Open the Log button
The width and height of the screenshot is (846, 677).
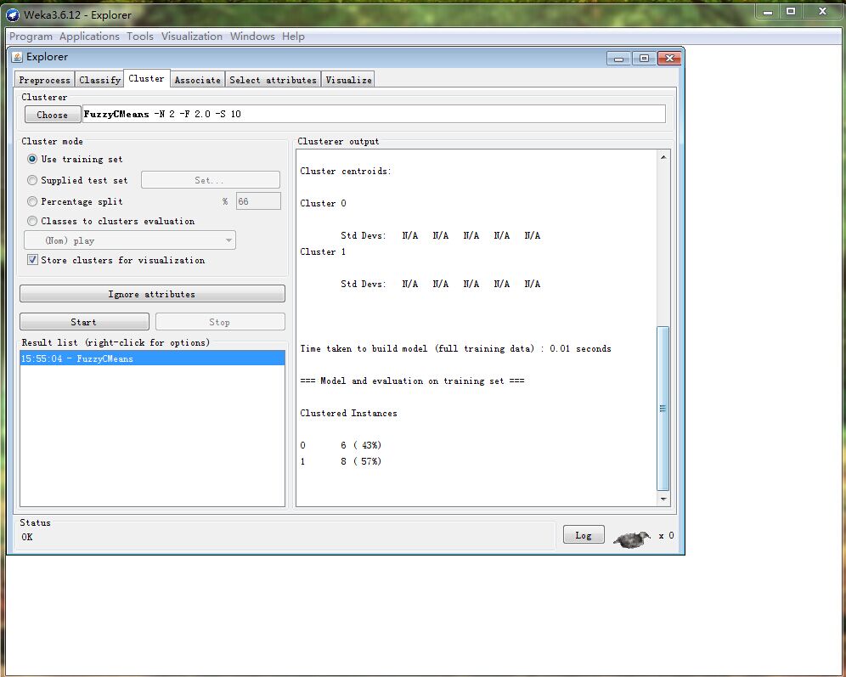[x=584, y=535]
